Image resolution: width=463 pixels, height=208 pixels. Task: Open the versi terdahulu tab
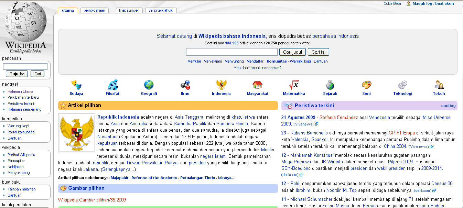[161, 10]
